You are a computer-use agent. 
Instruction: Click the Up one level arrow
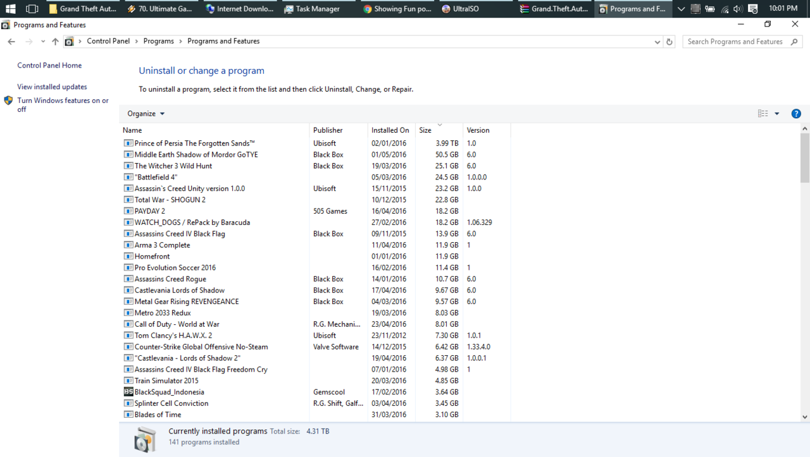[x=55, y=42]
